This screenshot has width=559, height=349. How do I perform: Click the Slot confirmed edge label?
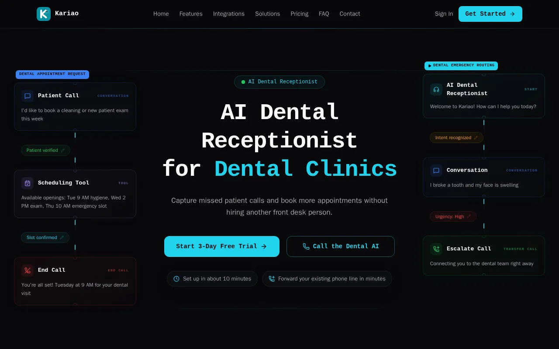pos(45,238)
